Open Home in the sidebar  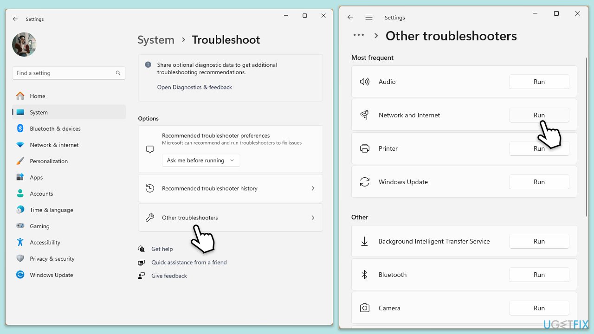click(69, 96)
